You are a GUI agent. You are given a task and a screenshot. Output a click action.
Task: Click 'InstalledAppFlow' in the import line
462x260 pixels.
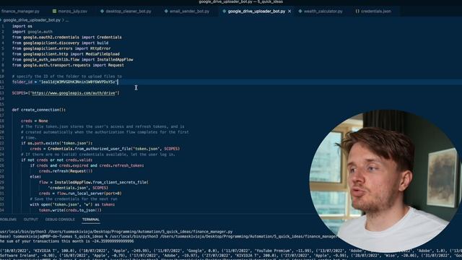click(x=115, y=59)
